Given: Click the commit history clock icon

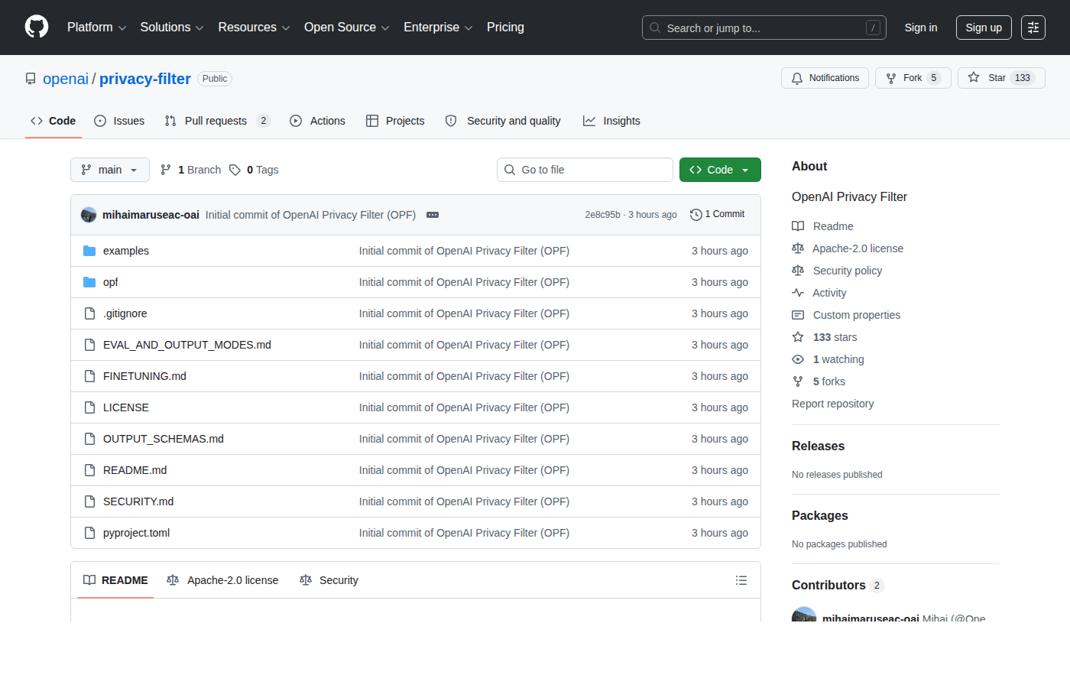Looking at the screenshot, I should point(695,215).
